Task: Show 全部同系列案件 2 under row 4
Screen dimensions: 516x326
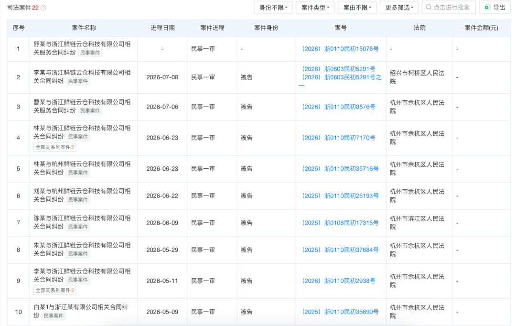Action: click(x=55, y=147)
